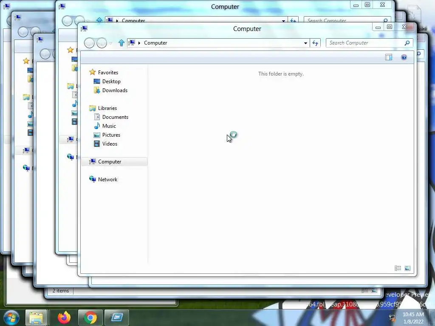435x326 pixels.
Task: Refresh the front Computer window address bar
Action: tap(315, 43)
